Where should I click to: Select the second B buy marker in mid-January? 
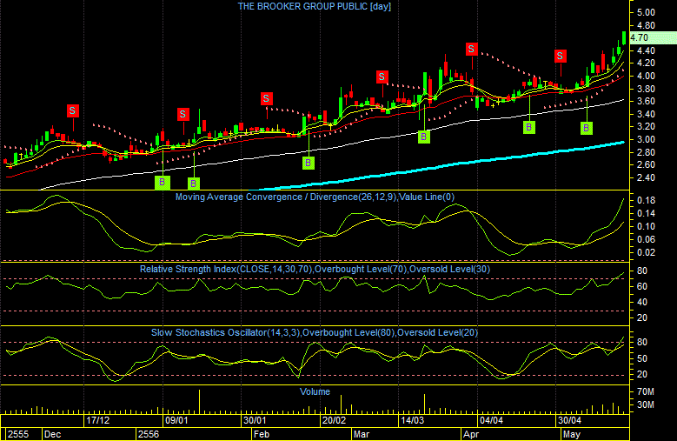point(194,184)
